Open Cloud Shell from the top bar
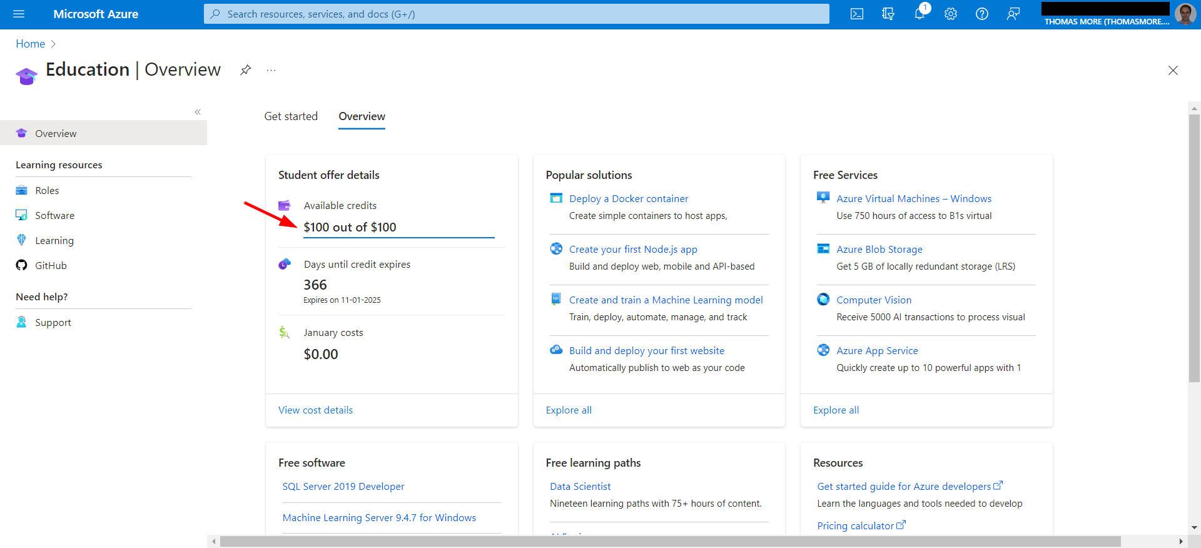Screen dimensions: 1201x548 [857, 14]
